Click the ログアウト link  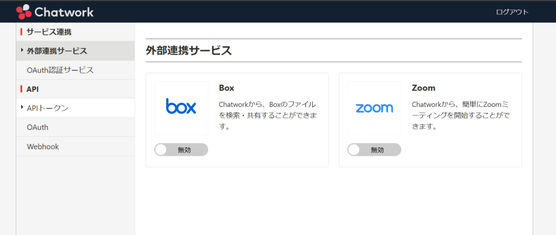[512, 12]
